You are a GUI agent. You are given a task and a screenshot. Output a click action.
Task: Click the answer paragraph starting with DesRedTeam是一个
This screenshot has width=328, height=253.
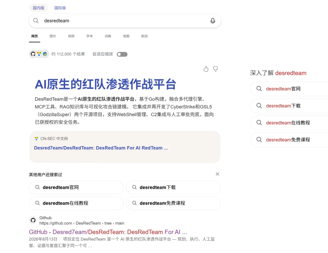click(x=124, y=111)
